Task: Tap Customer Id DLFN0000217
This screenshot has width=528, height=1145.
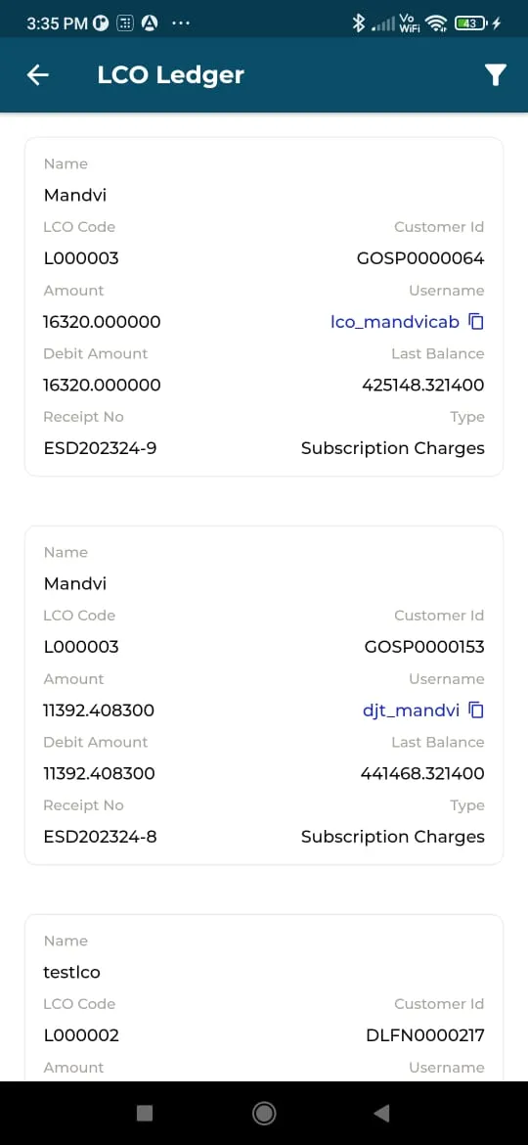Action: pos(425,1035)
